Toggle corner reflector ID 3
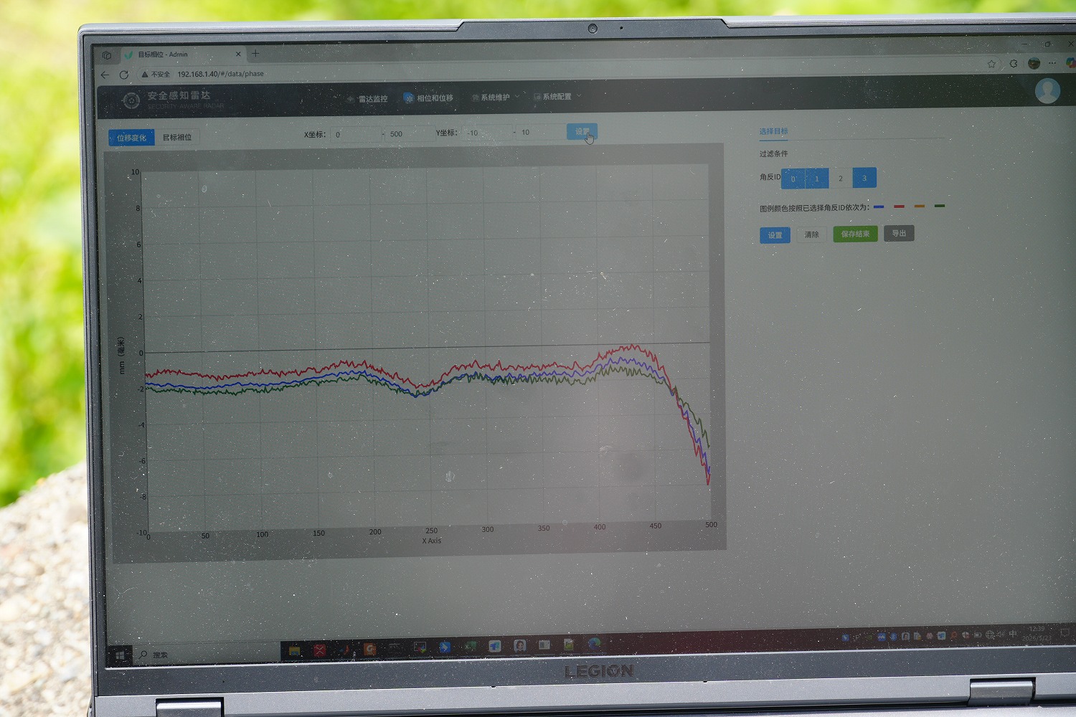Screen dimensions: 1076x717 point(864,178)
